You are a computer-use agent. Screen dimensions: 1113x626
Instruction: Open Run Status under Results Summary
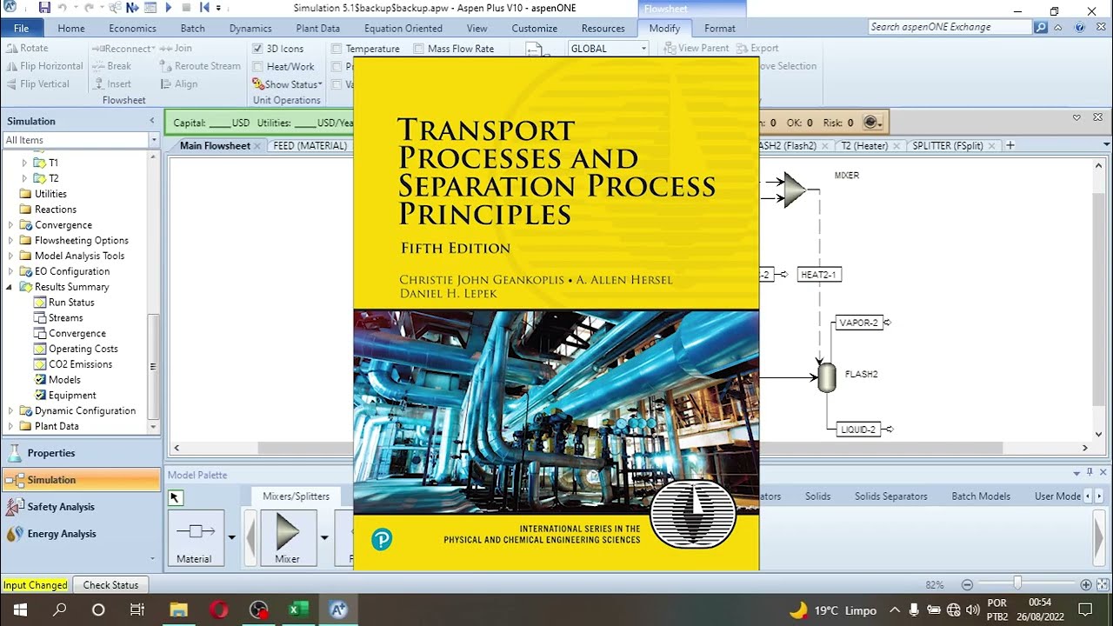point(71,303)
